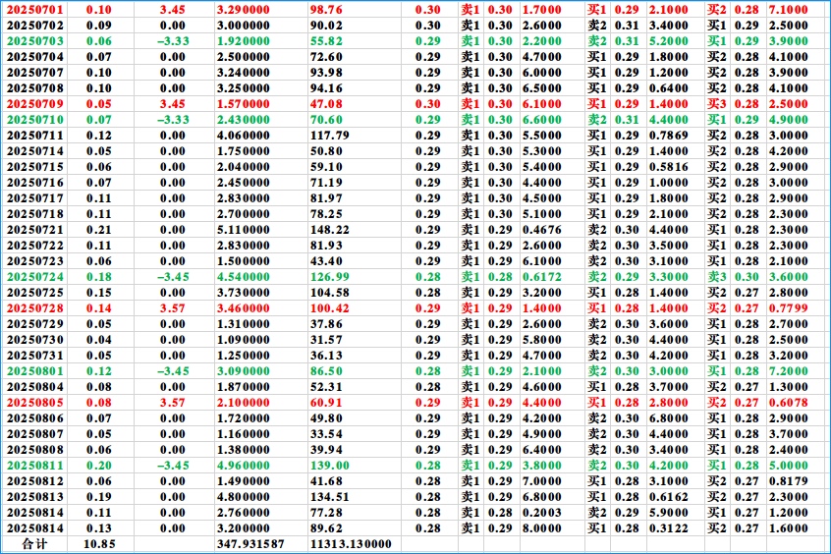The height and width of the screenshot is (554, 831).
Task: Click the red value 0.7799
Action: [789, 308]
